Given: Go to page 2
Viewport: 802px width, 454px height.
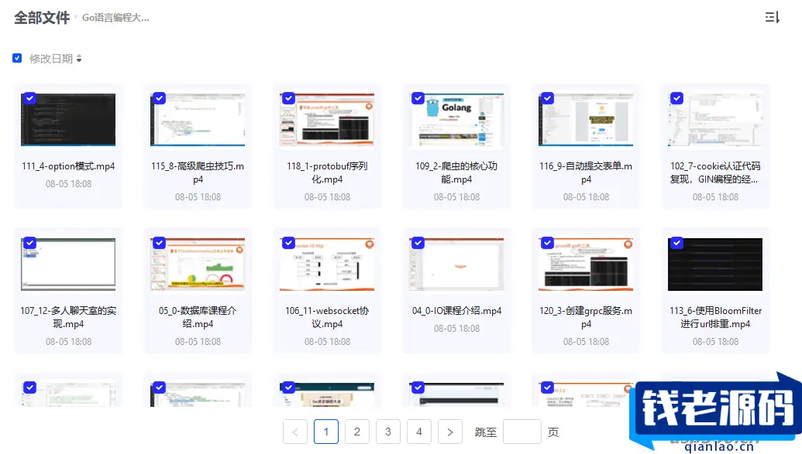Looking at the screenshot, I should click(357, 432).
